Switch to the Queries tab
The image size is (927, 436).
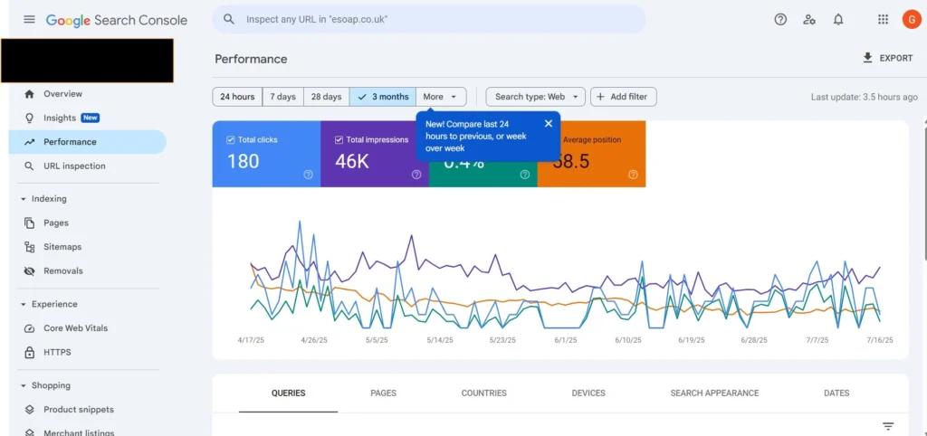coord(289,393)
